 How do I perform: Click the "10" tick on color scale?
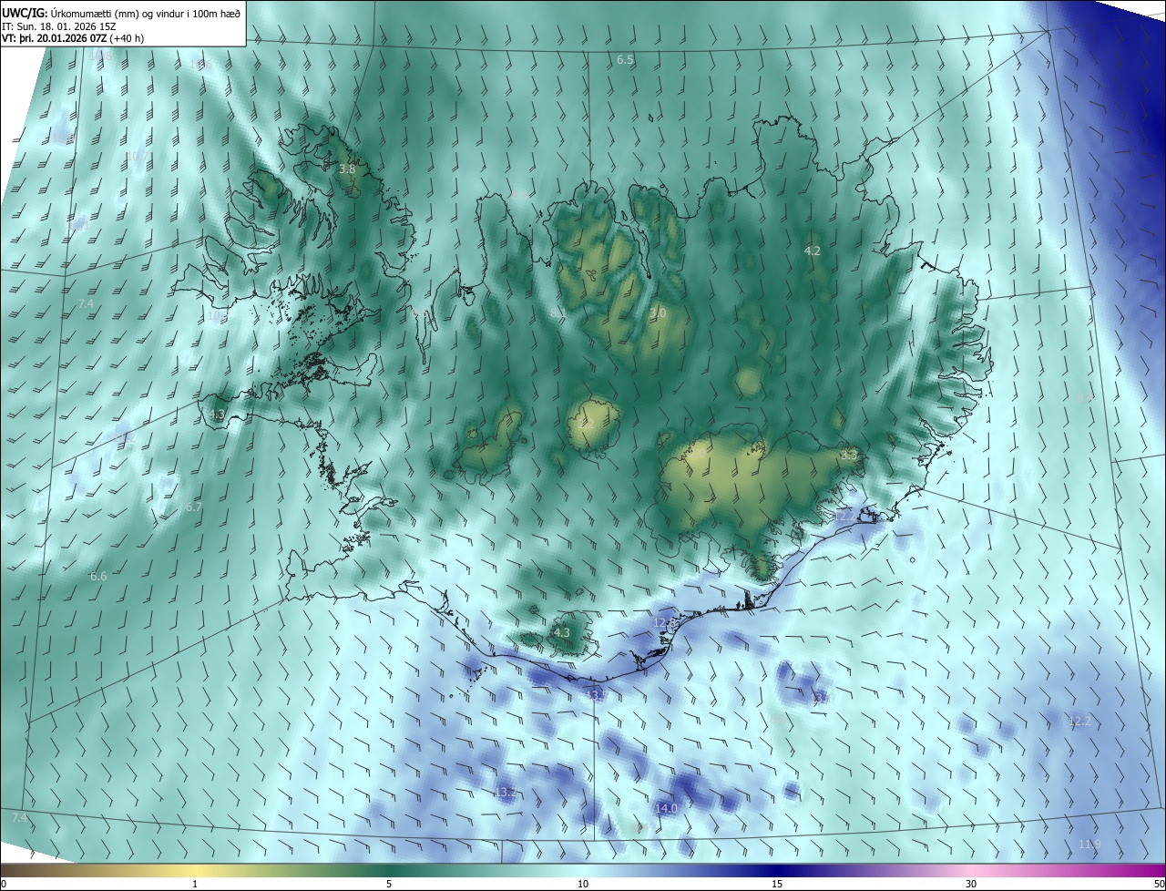tap(583, 885)
